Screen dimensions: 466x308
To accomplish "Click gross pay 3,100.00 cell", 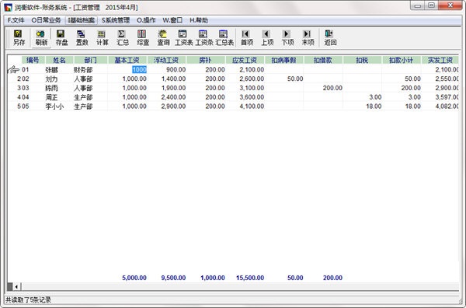I will [252, 88].
